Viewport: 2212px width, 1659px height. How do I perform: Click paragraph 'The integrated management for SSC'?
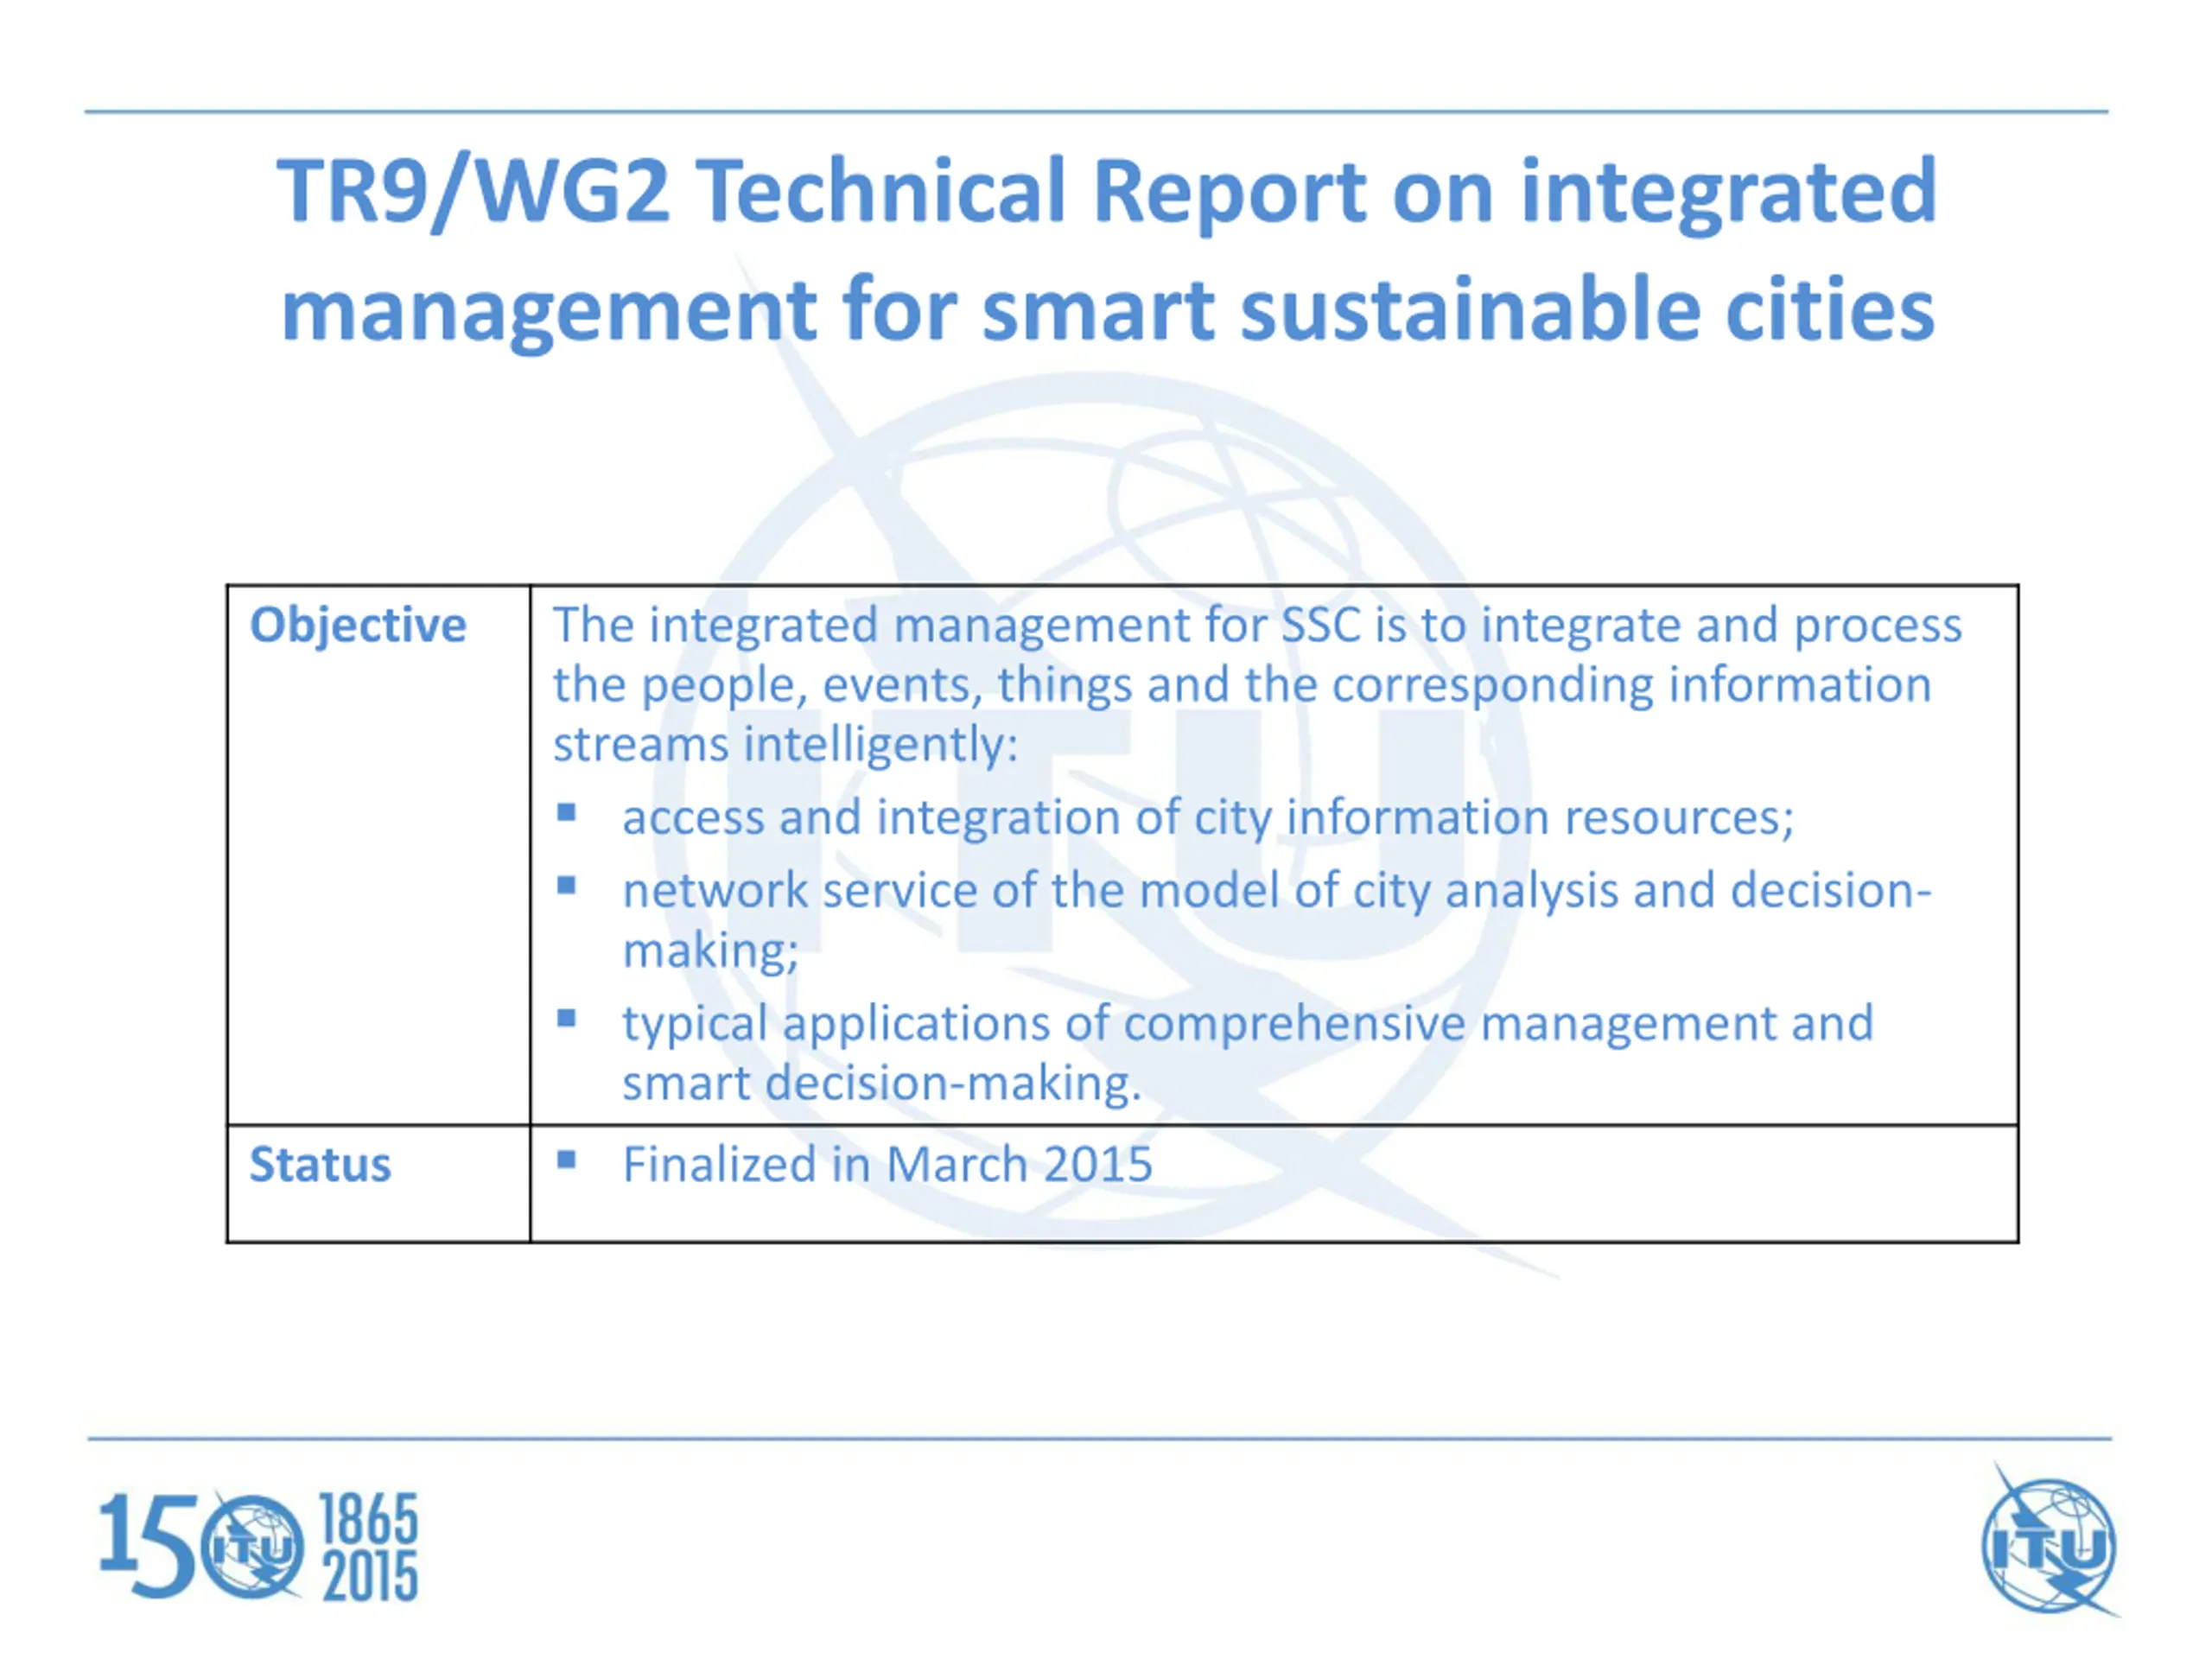point(1257,685)
